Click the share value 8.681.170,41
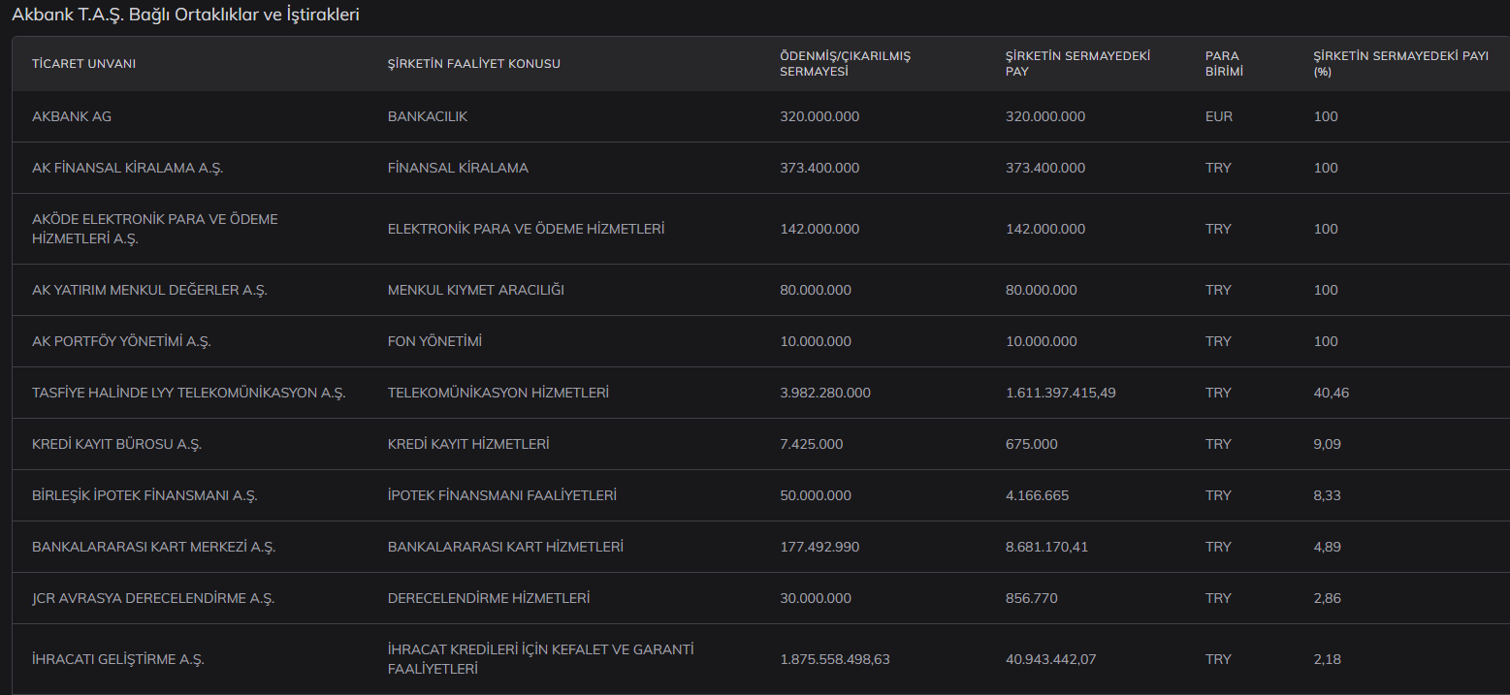Image resolution: width=1510 pixels, height=695 pixels. point(1047,547)
